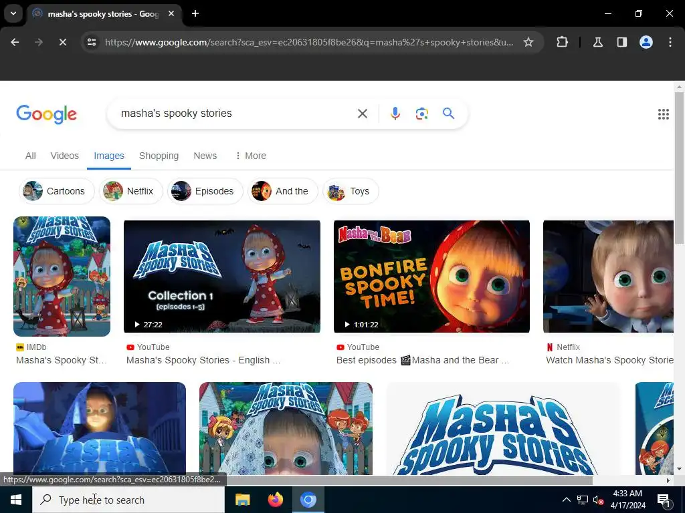Select the Chrome taskbar icon
This screenshot has width=685, height=513.
(308, 500)
